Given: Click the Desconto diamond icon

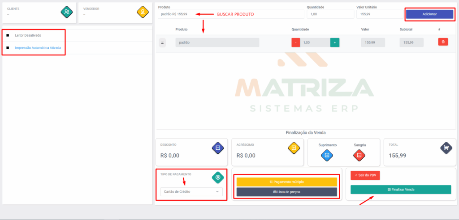Looking at the screenshot, I should [218, 148].
